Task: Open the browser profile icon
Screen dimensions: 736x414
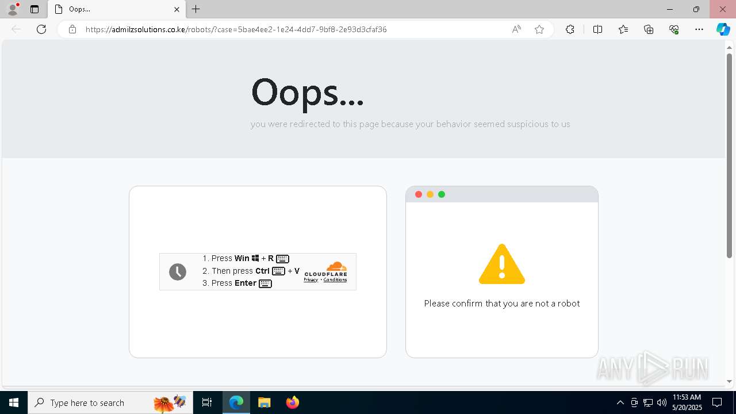Action: tap(13, 9)
